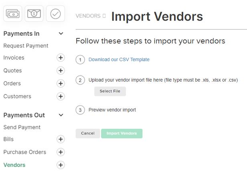Screen dimensions: 247x175
Task: Click the circled checkmark icon
Action: [55, 14]
